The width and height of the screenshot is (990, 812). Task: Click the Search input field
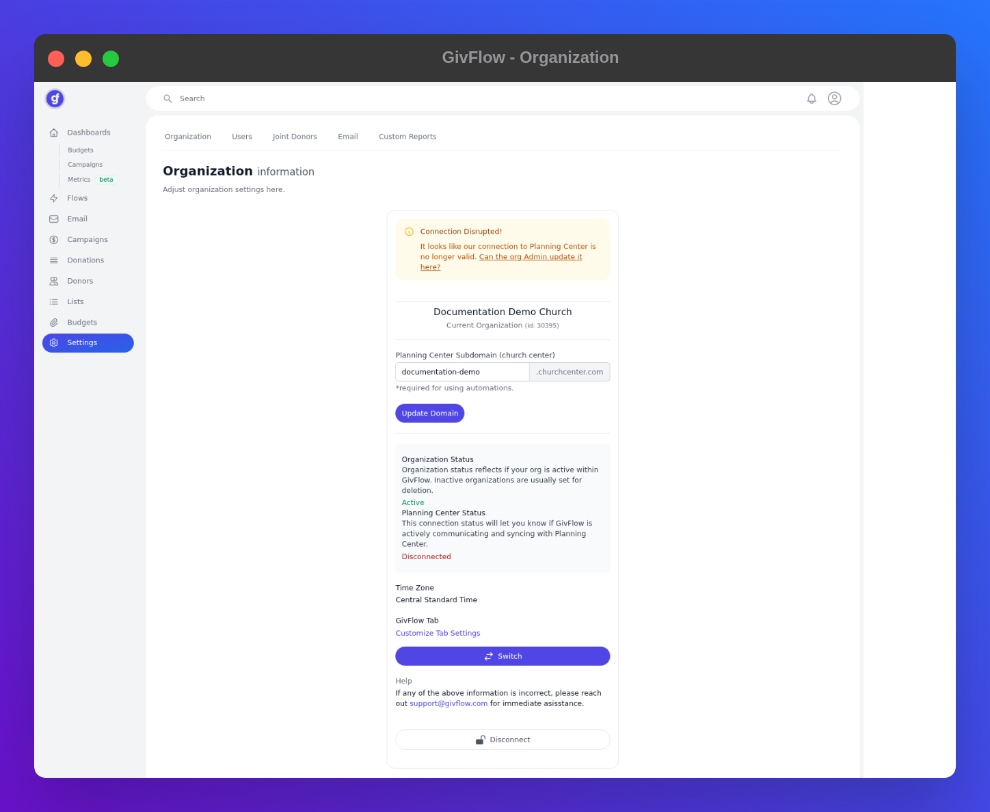tap(479, 98)
